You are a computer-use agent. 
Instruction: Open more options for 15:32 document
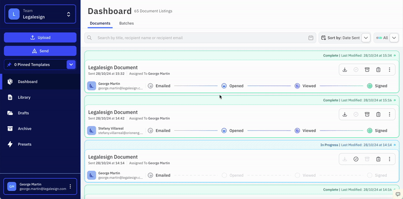coord(389,69)
